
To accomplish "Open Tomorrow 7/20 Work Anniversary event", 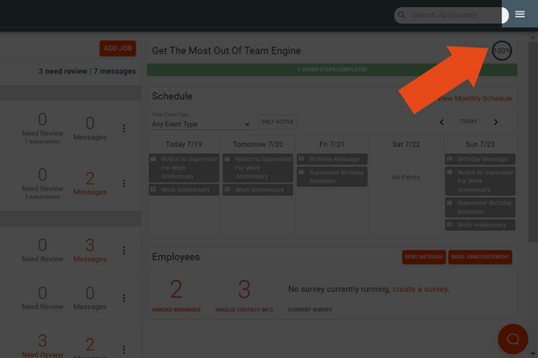I will pyautogui.click(x=258, y=190).
